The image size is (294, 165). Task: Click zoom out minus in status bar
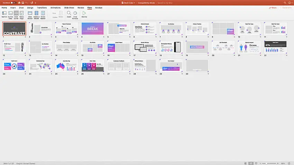[x=260, y=164]
